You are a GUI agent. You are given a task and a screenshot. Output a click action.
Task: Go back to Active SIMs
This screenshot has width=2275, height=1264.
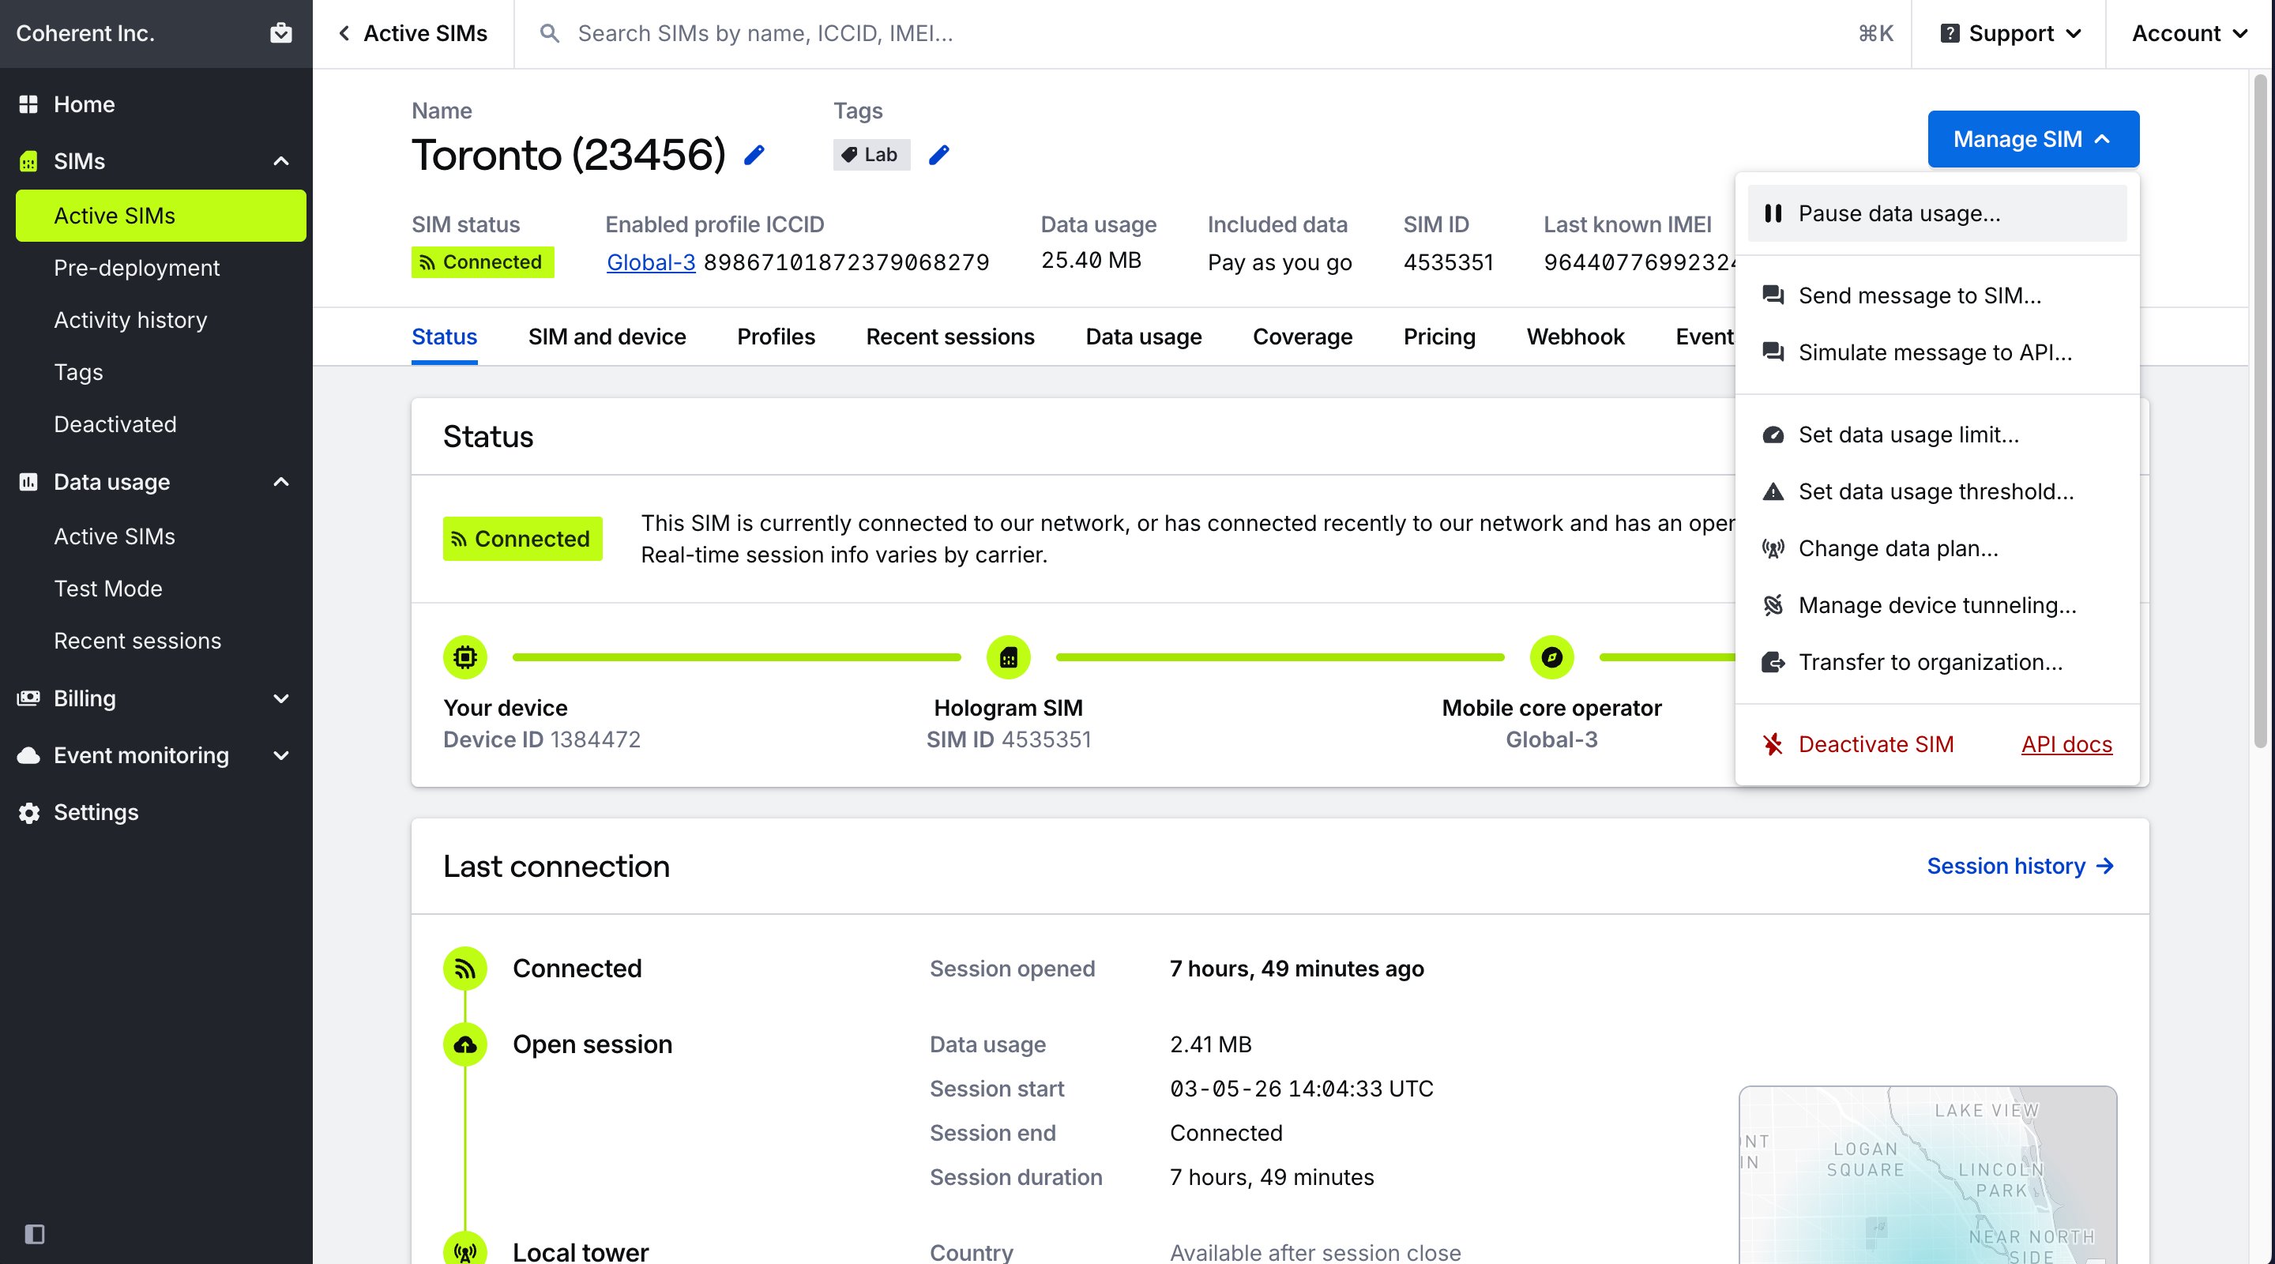click(412, 33)
